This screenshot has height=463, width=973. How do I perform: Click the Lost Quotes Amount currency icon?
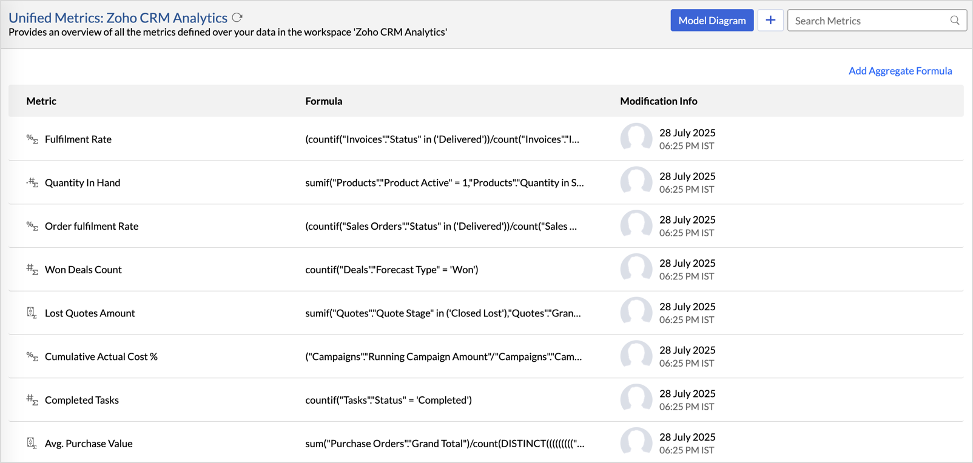pyautogui.click(x=32, y=313)
